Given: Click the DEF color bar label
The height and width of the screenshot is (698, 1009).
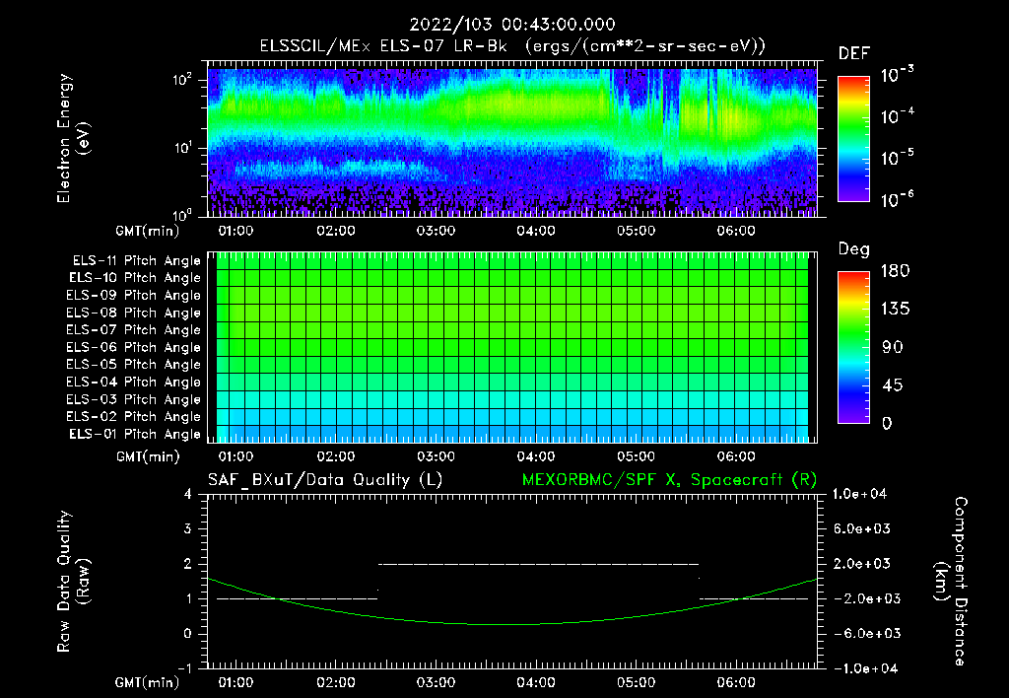Looking at the screenshot, I should click(x=854, y=54).
